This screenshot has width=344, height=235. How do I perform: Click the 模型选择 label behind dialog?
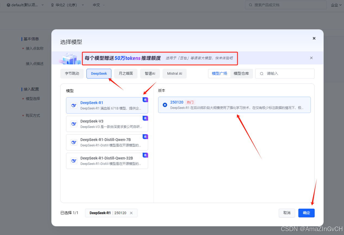pos(33,99)
